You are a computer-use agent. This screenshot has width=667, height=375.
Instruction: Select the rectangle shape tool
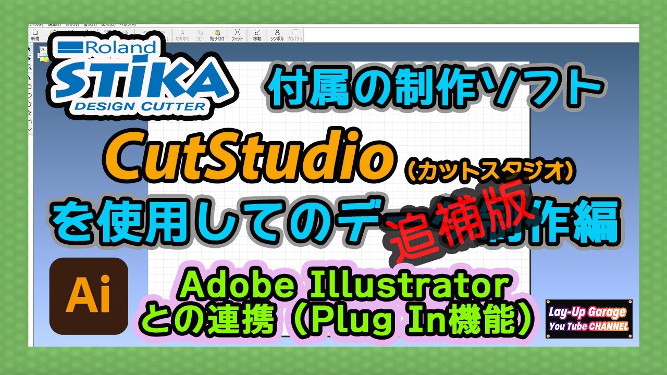(x=30, y=86)
